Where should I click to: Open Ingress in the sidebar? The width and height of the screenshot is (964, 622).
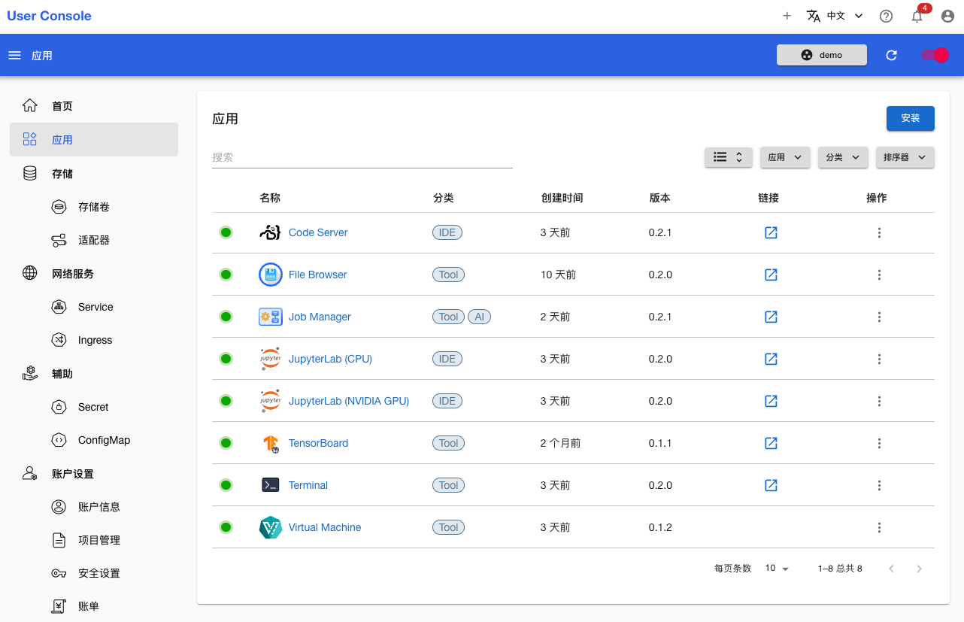[x=94, y=340]
